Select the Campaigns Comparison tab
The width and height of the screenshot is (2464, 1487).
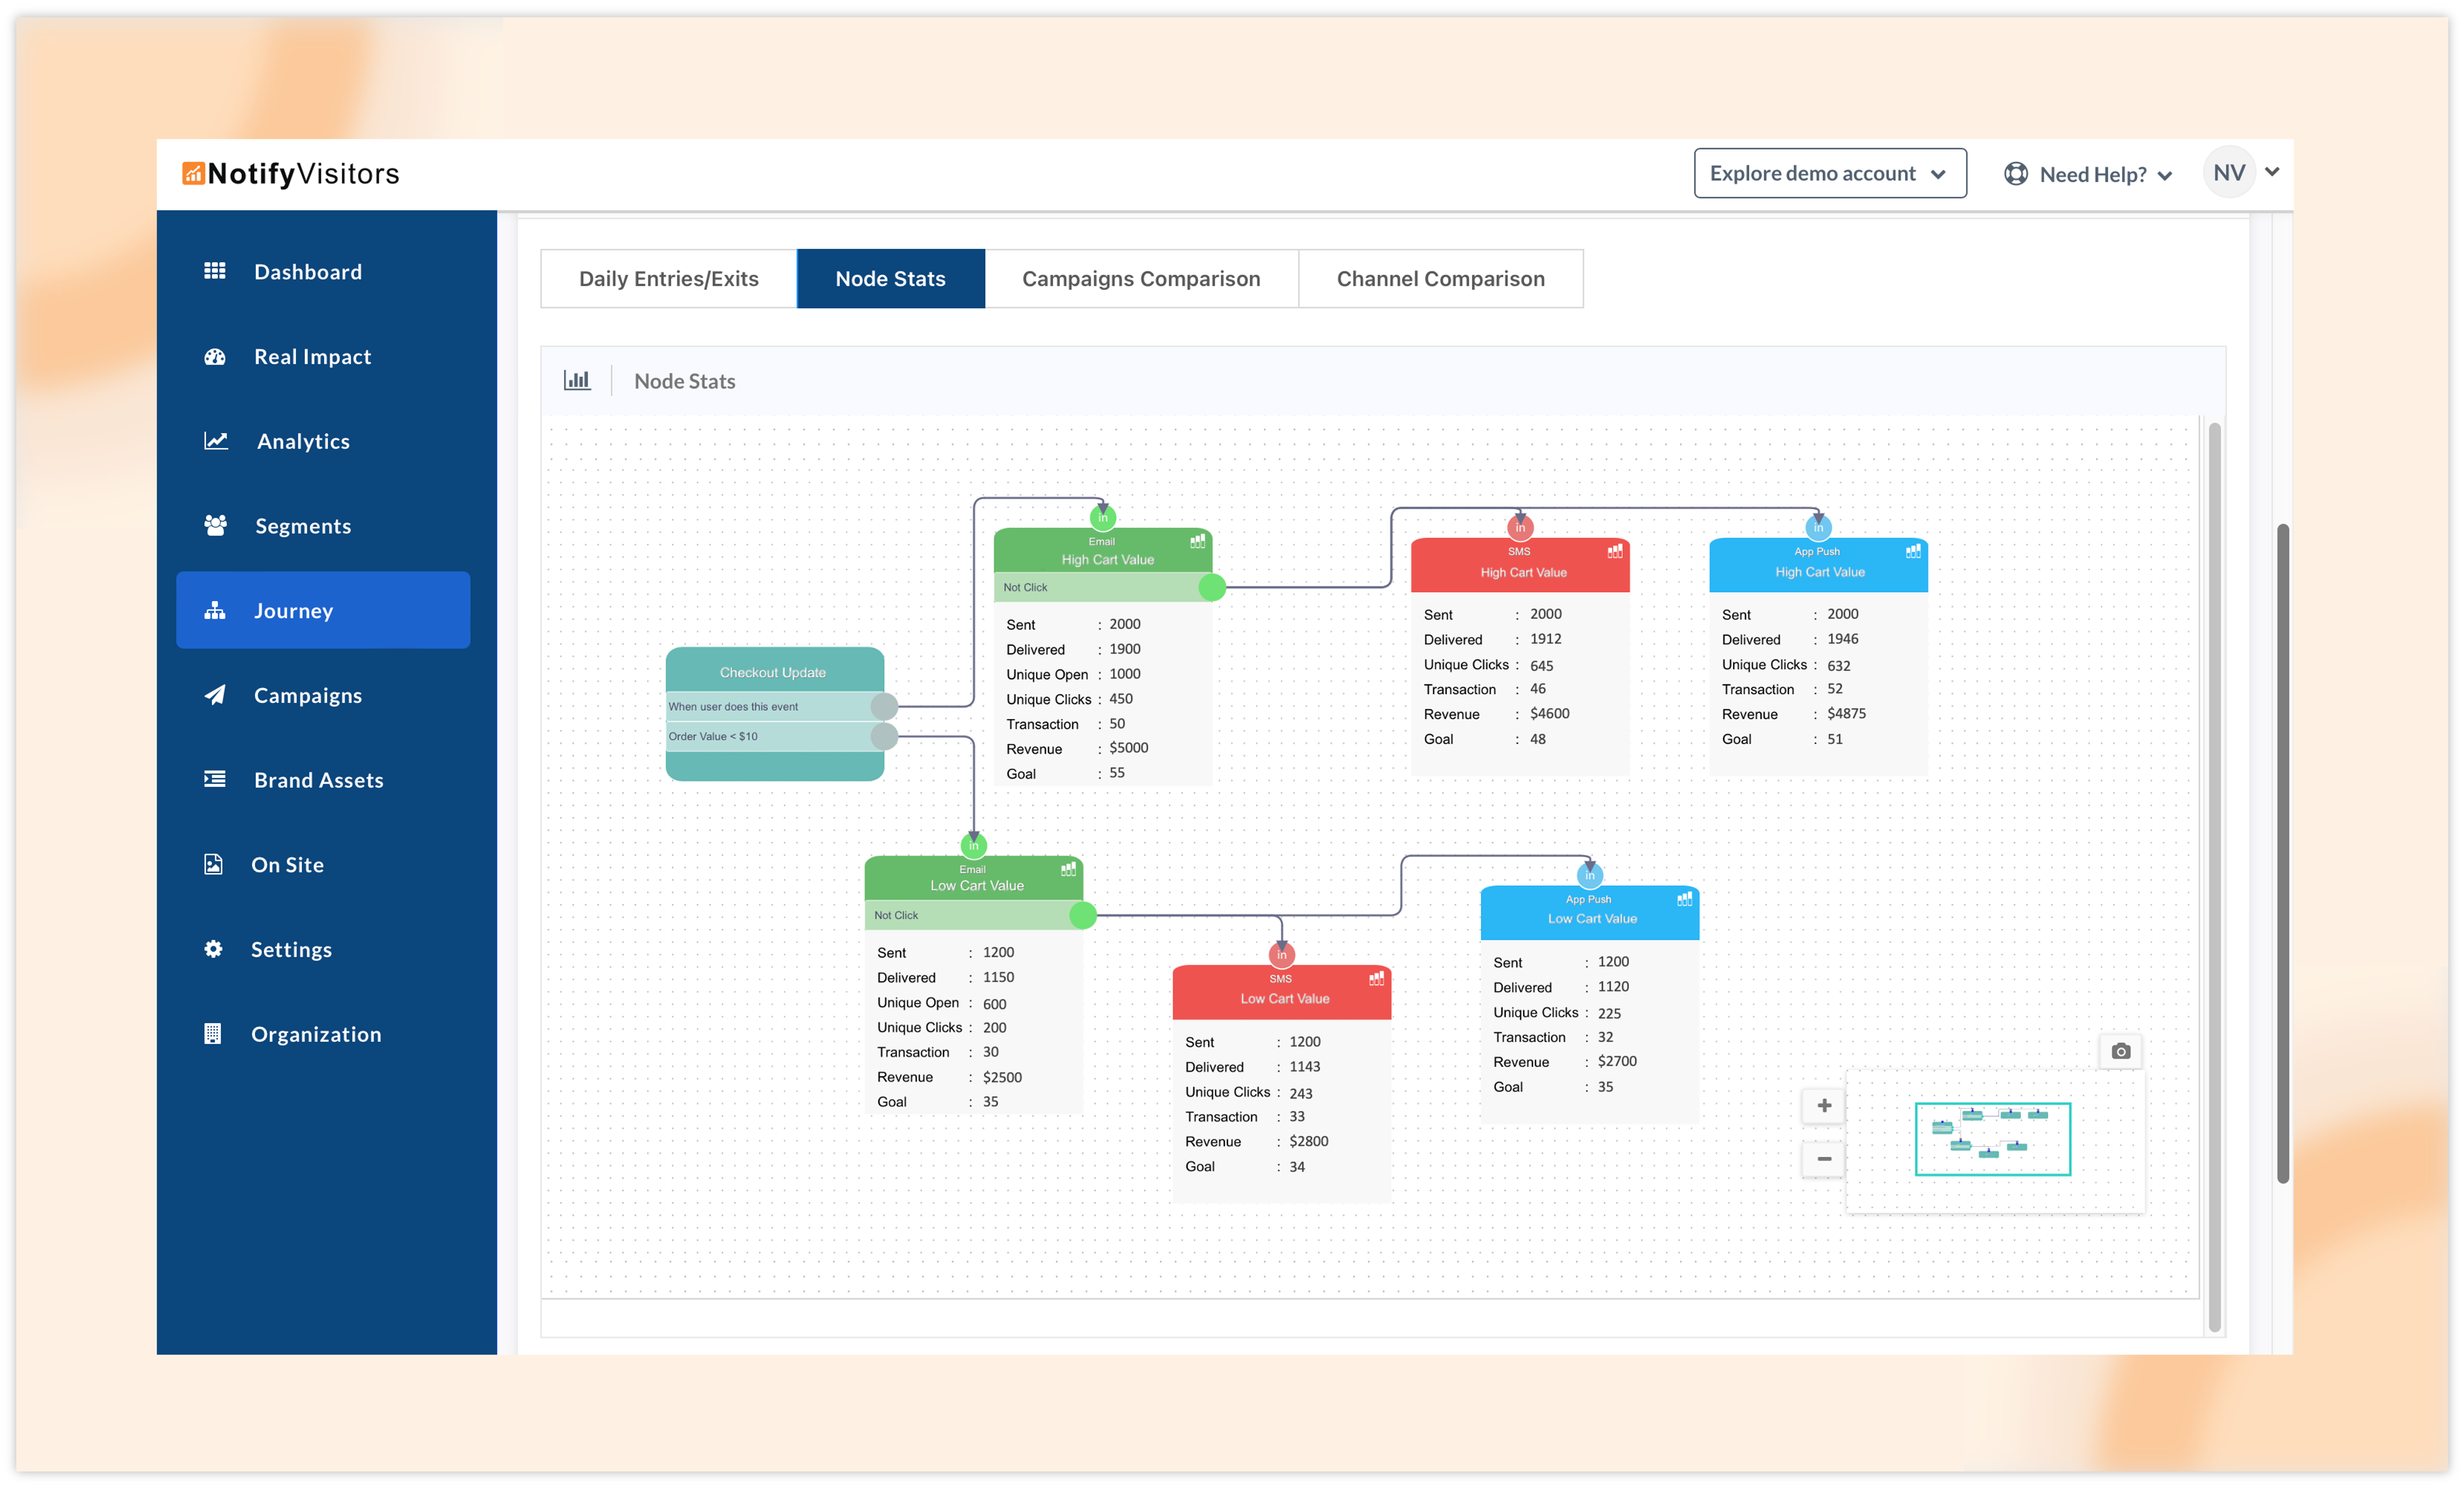pos(1141,276)
